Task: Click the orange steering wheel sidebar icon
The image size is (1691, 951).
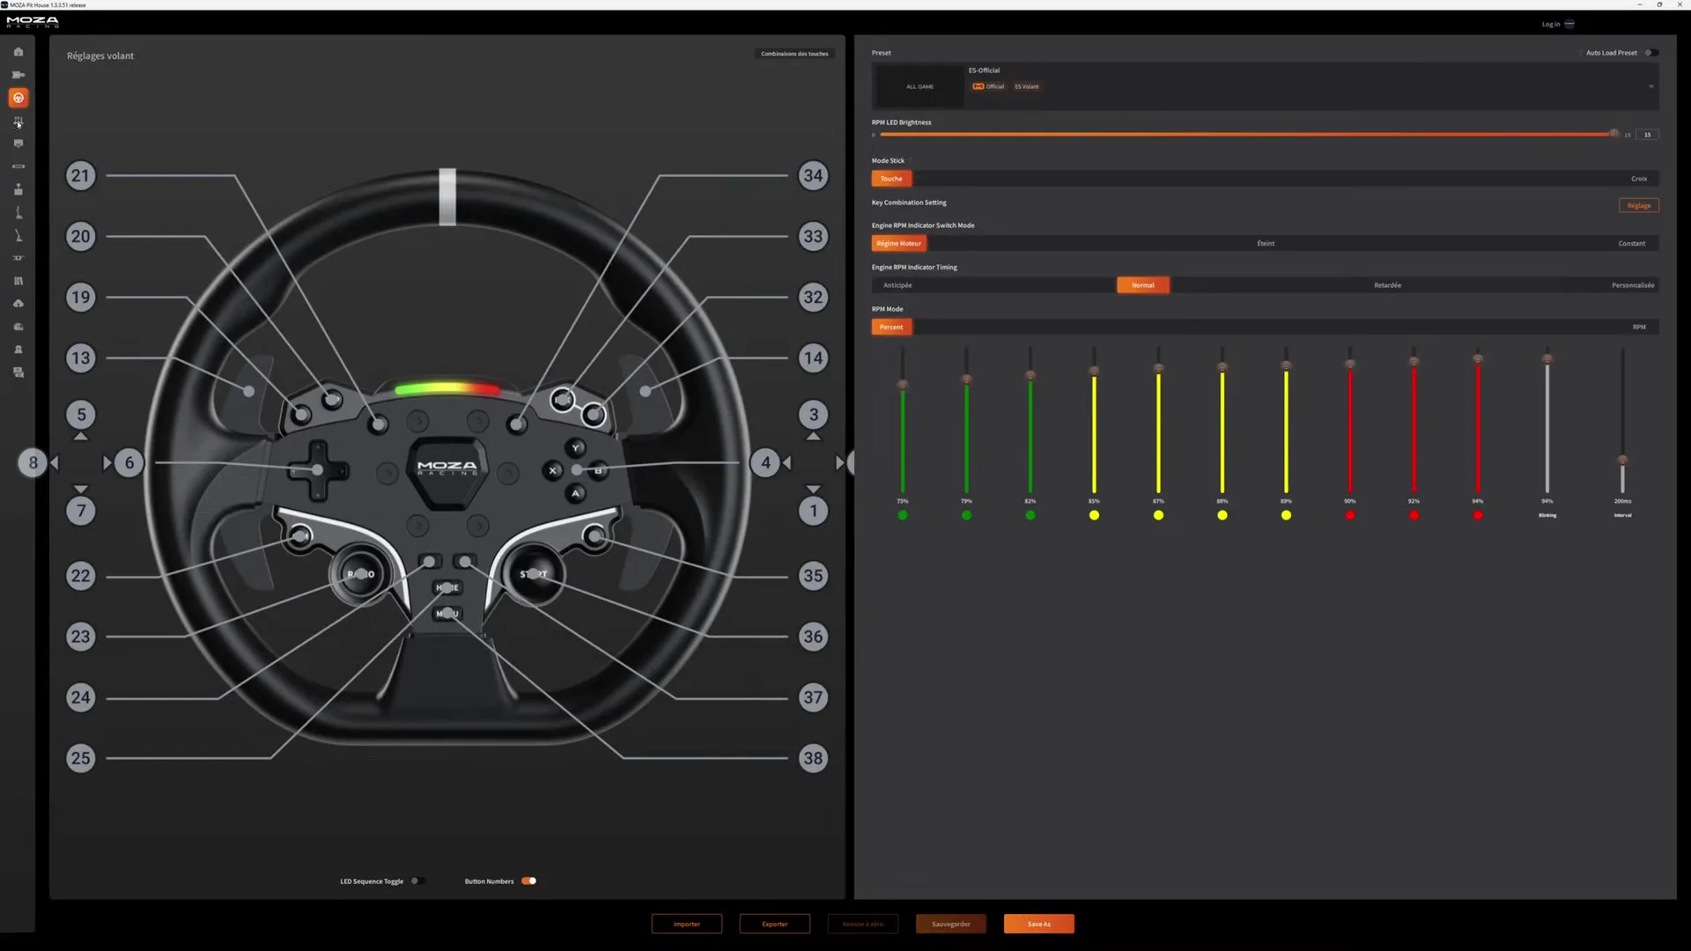Action: 18,98
